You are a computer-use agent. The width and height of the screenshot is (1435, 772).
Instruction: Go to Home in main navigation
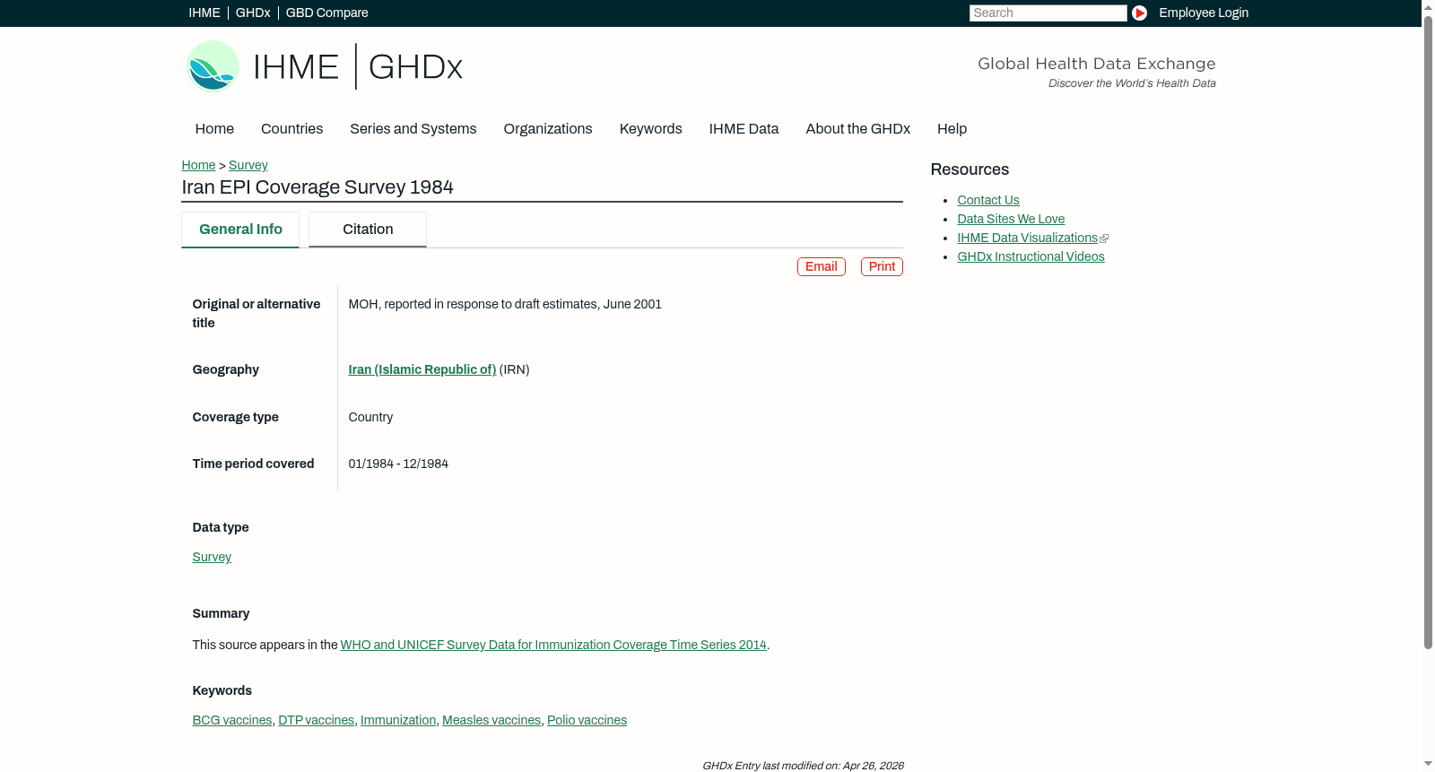214,129
